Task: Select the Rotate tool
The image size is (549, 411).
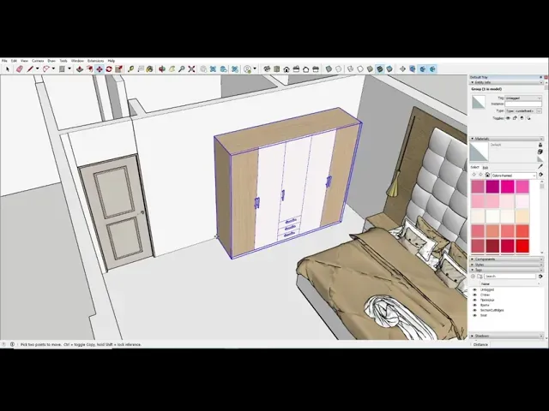Action: 110,68
